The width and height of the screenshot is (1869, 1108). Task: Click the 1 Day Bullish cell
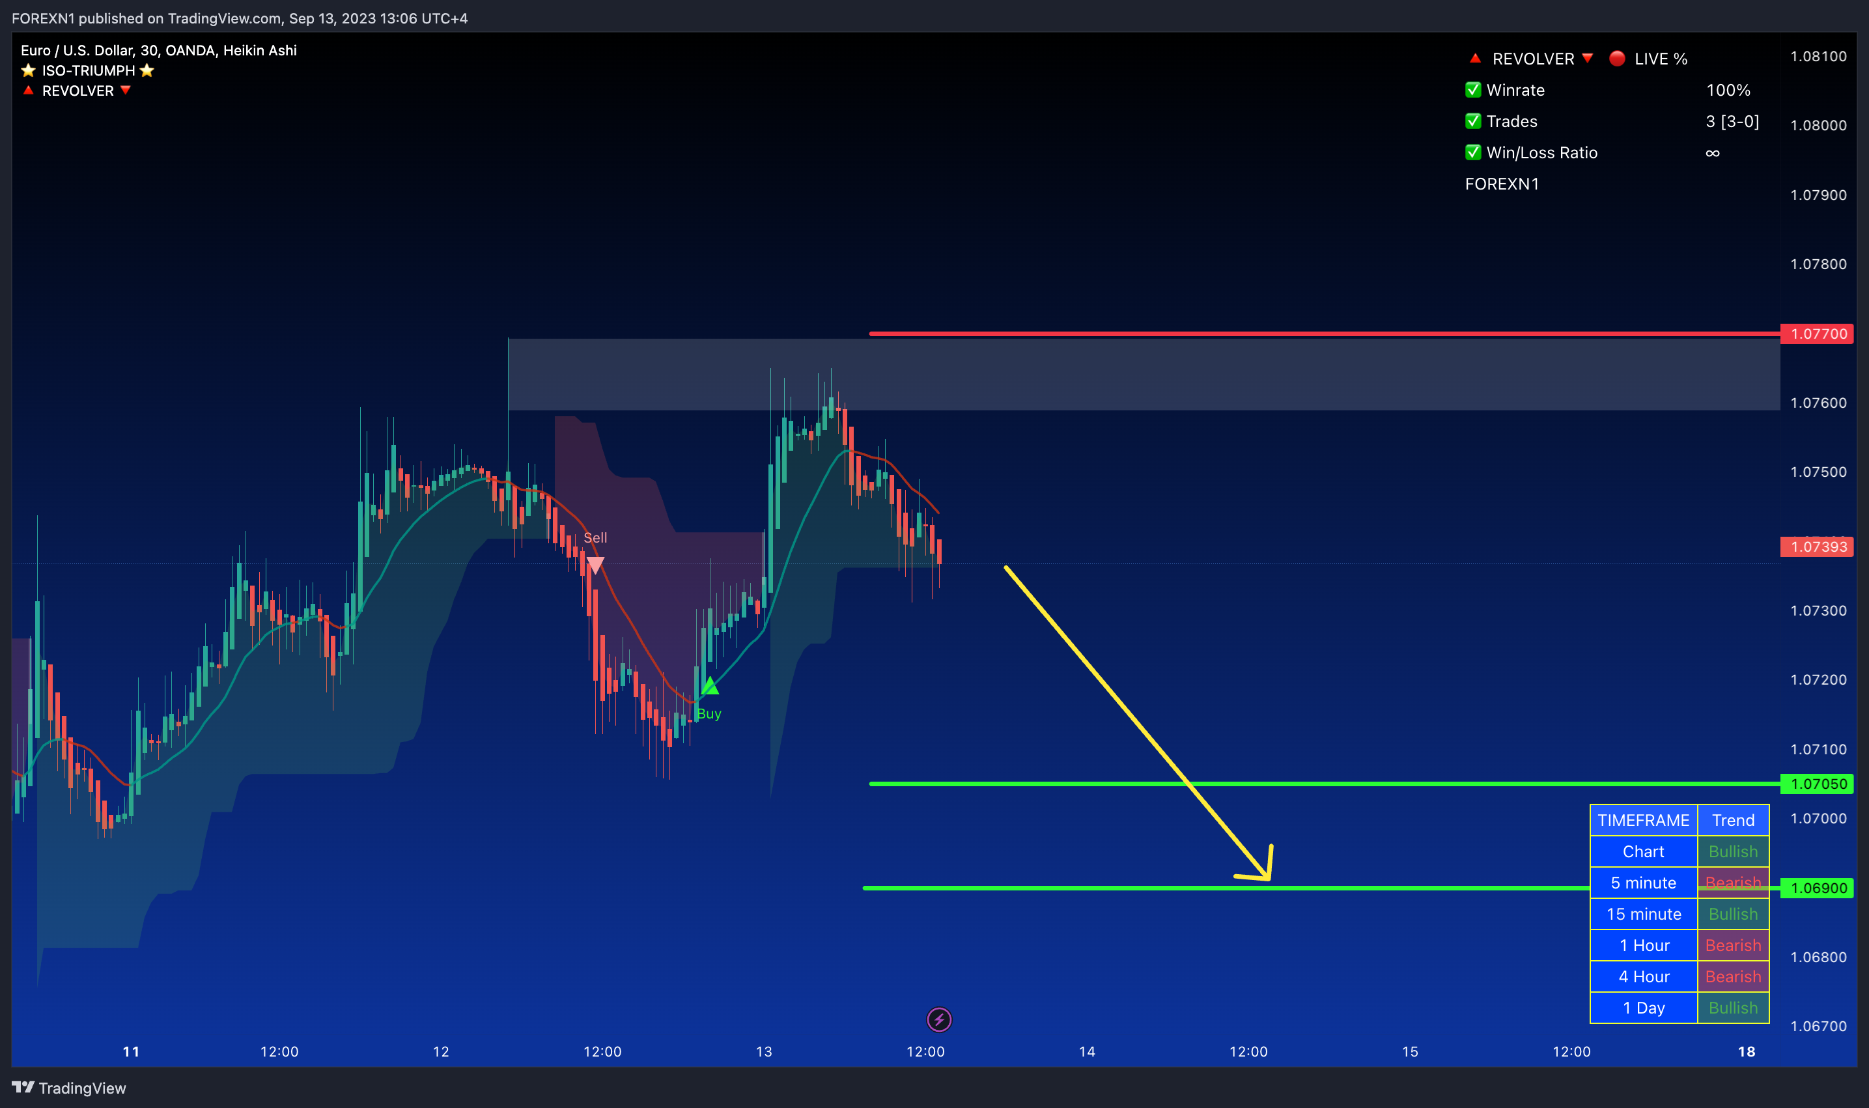coord(1733,1008)
